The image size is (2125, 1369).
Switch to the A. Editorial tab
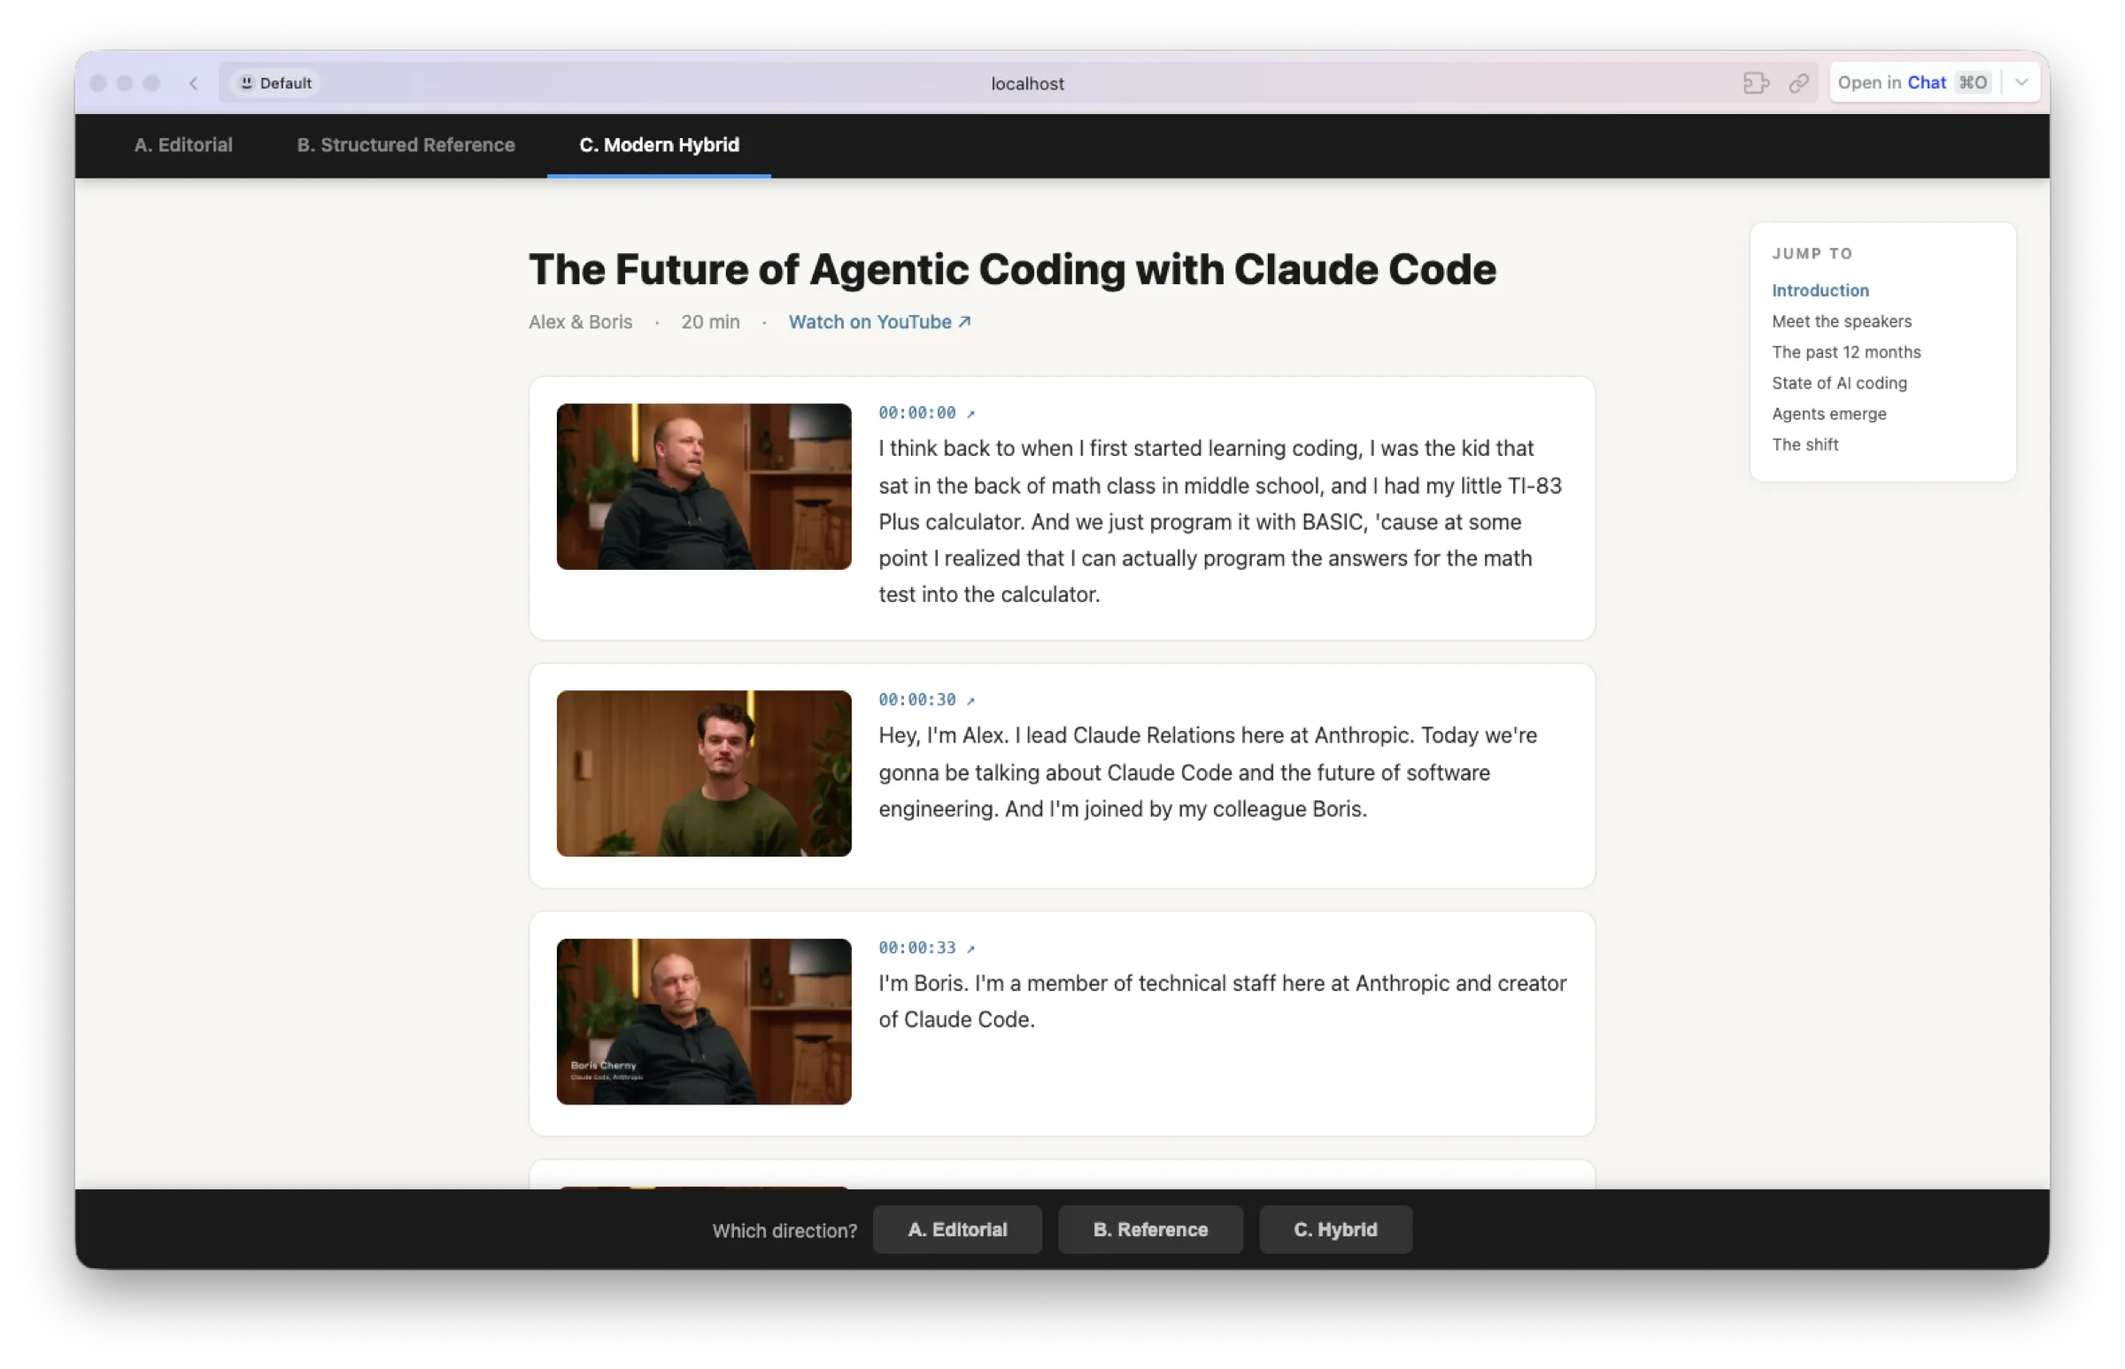pyautogui.click(x=183, y=145)
